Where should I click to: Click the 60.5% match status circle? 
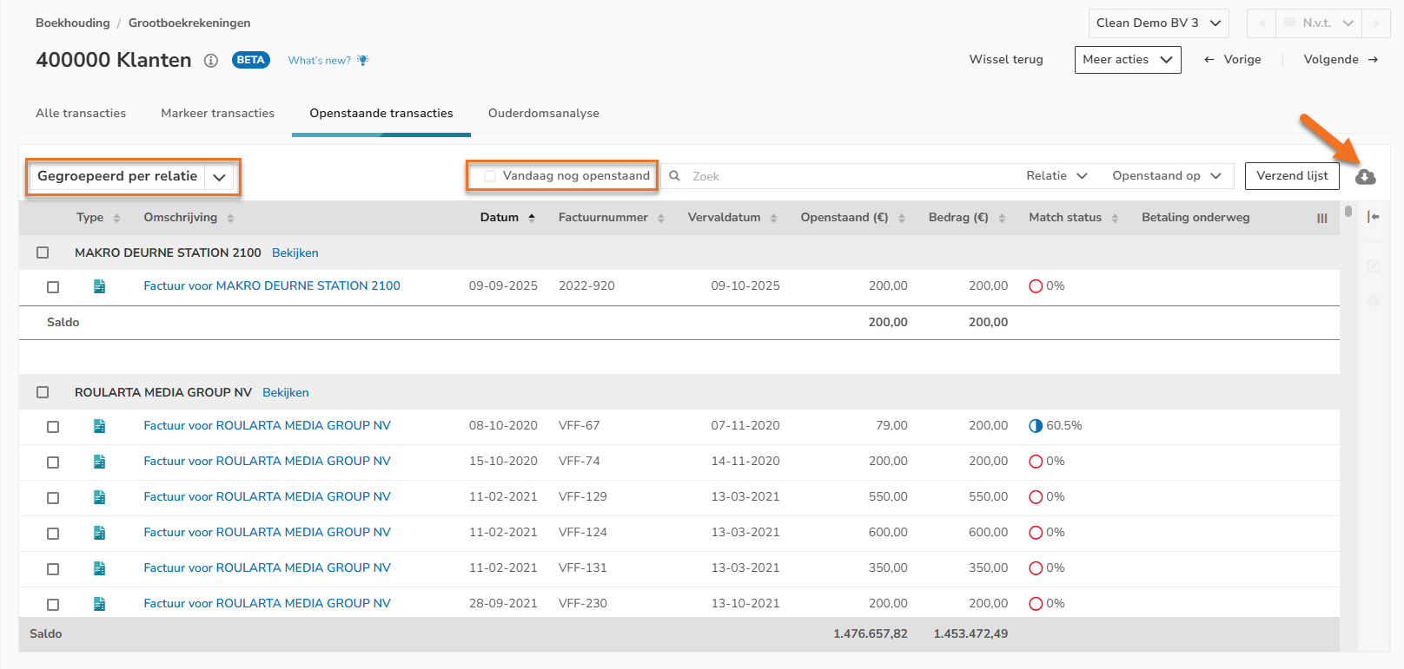coord(1036,426)
